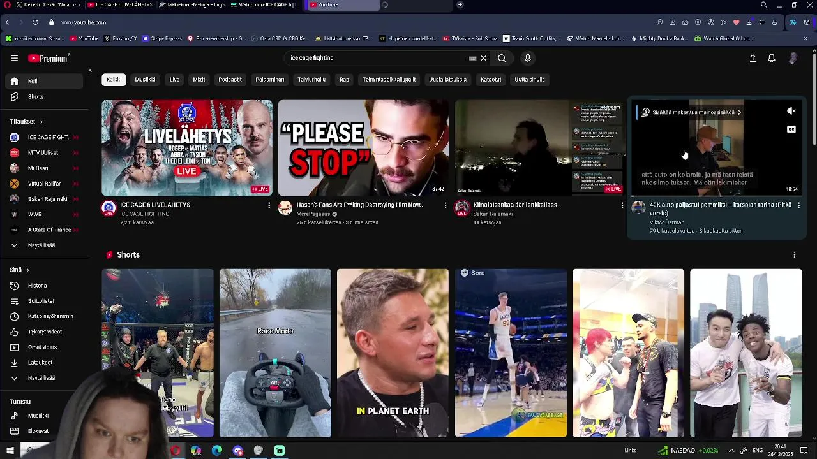Viewport: 817px width, 459px height.
Task: Select the Talviurheilu filter chip
Action: click(x=311, y=80)
